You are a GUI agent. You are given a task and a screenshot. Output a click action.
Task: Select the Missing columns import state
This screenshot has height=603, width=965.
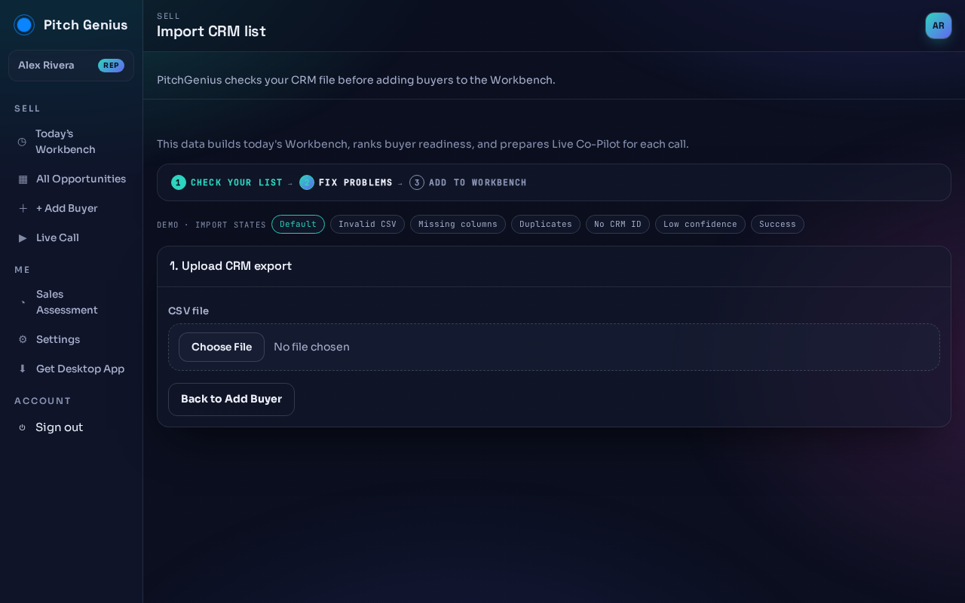(x=458, y=225)
